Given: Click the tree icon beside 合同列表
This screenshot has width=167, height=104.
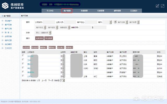Looking at the screenshot, I should pyautogui.click(x=2, y=36).
